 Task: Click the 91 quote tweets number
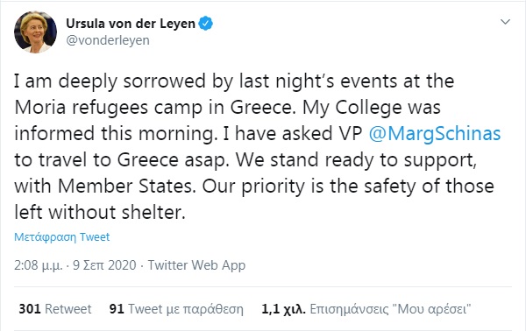(x=117, y=308)
